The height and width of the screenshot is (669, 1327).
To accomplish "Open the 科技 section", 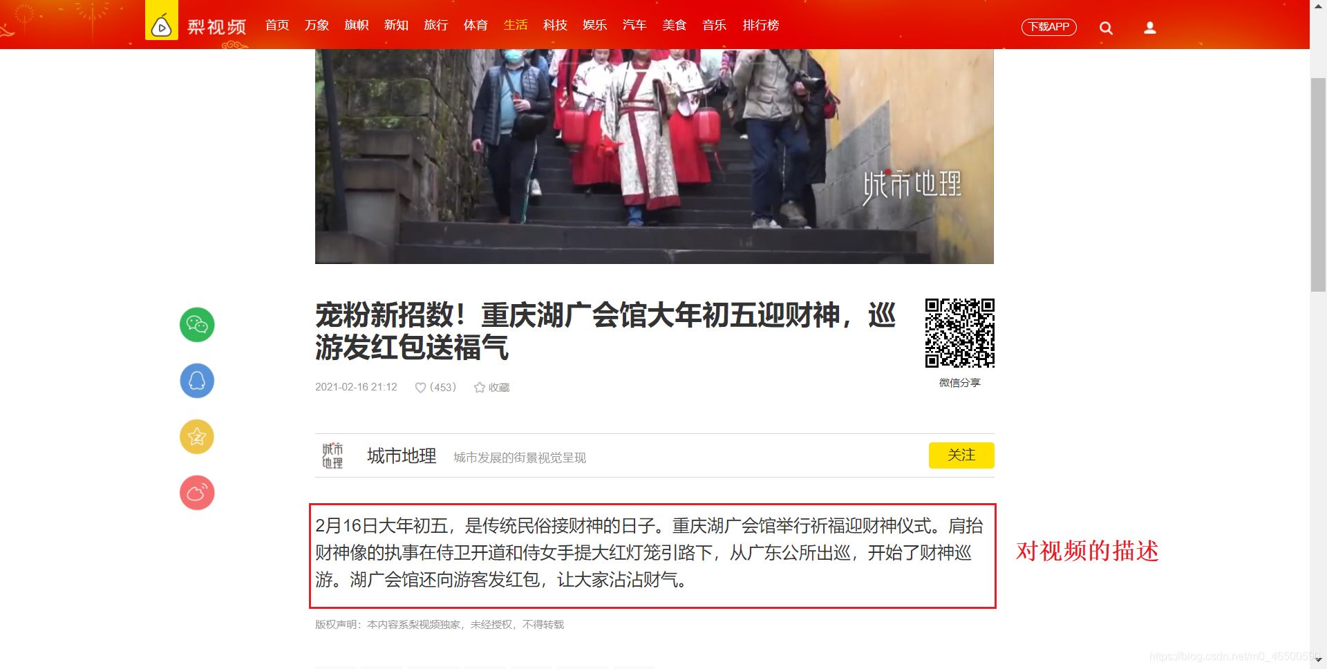I will point(555,25).
